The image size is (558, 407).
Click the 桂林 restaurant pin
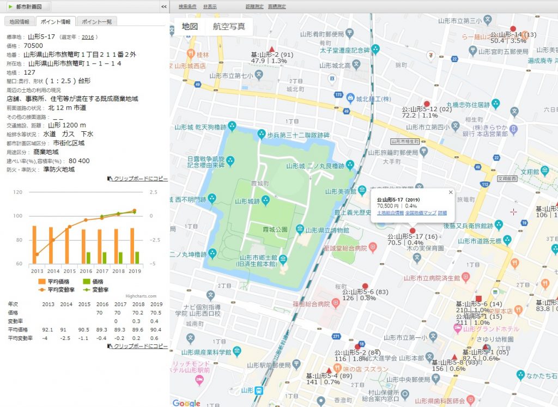coord(191,54)
